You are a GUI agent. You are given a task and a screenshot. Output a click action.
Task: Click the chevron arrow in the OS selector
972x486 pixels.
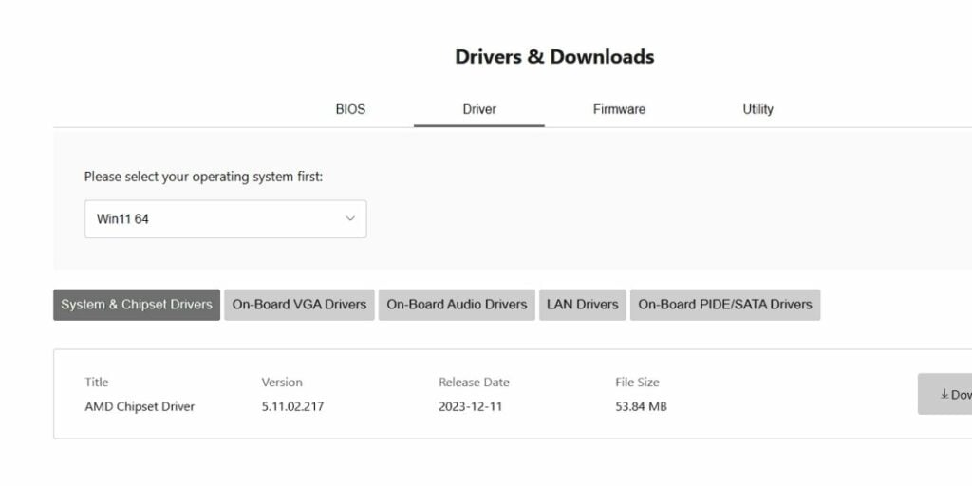pos(350,219)
